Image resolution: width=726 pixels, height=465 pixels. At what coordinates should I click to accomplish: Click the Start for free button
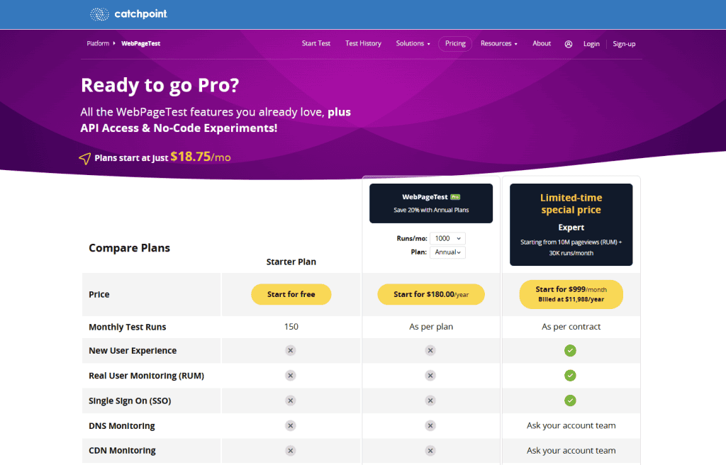point(291,295)
